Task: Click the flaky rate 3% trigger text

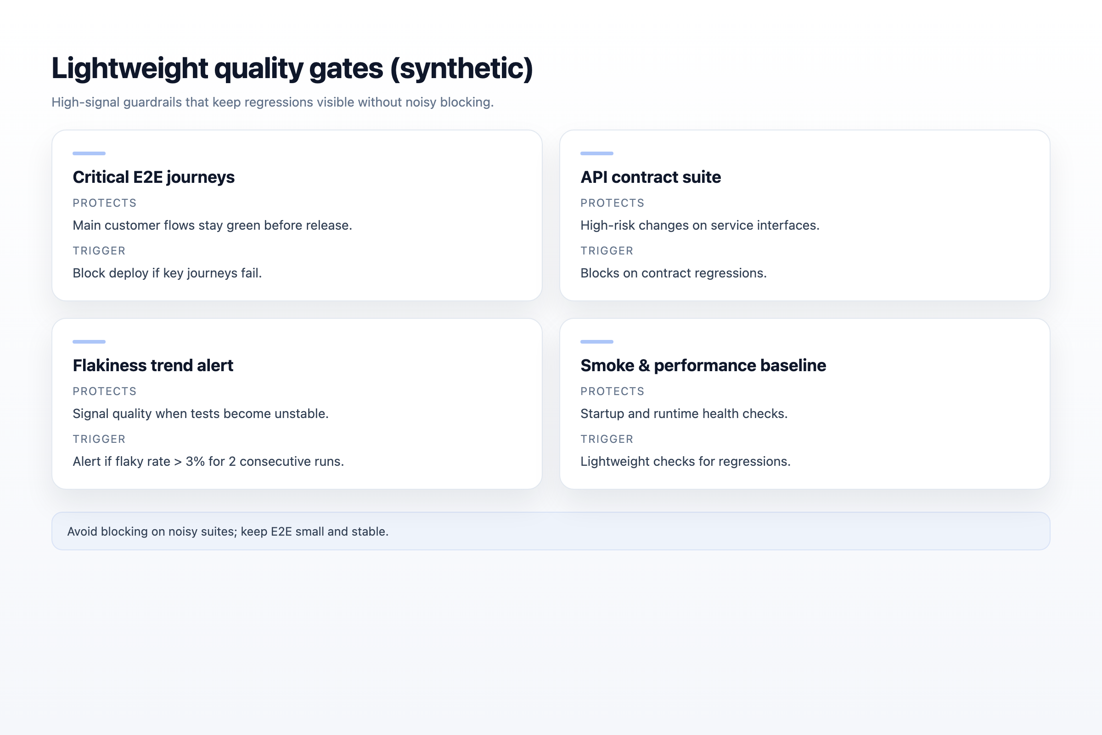Action: click(208, 461)
